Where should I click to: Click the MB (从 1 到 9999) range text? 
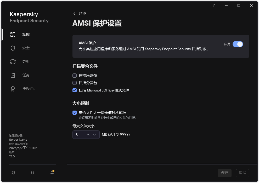click(116, 134)
